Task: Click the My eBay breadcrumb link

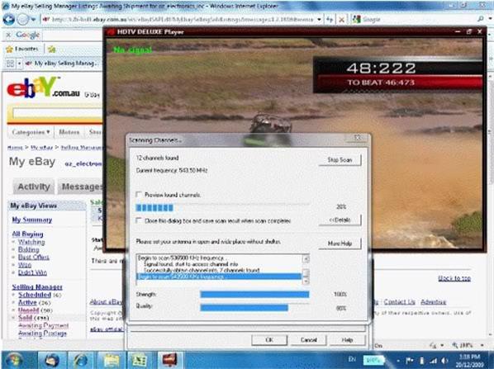Action: 41,147
